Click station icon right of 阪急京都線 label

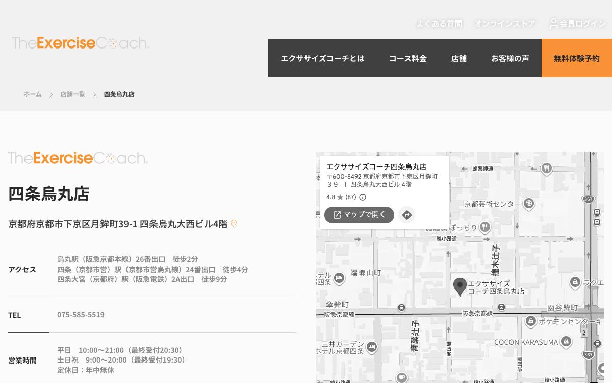click(502, 307)
